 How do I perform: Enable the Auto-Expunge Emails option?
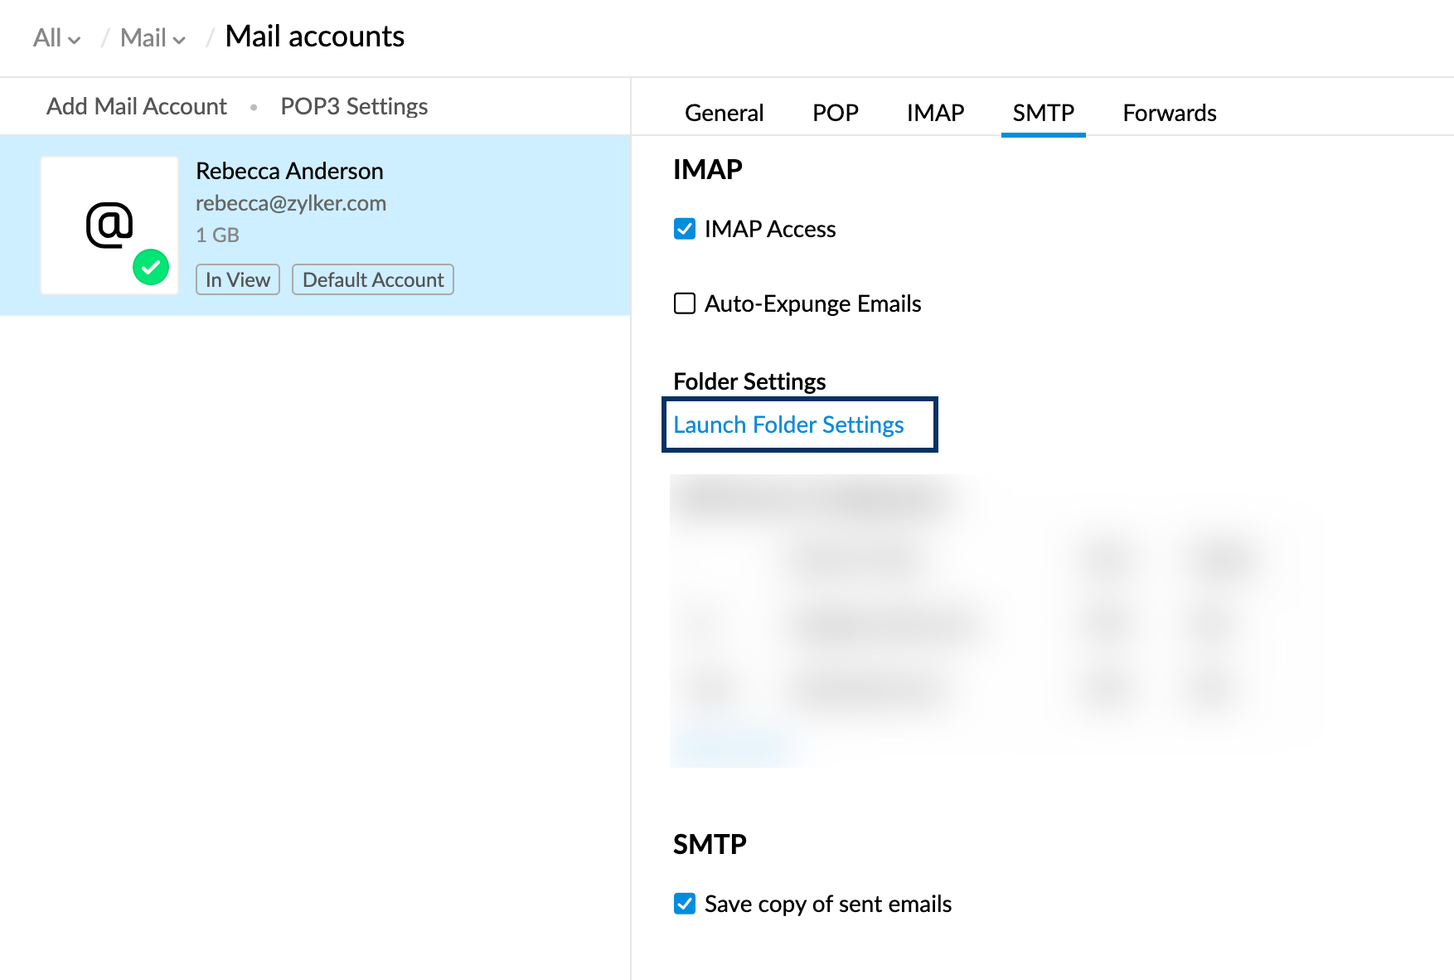[x=685, y=303]
